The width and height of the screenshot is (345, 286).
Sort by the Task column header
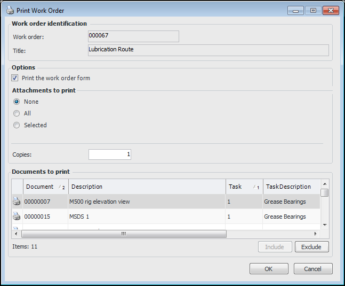[244, 187]
